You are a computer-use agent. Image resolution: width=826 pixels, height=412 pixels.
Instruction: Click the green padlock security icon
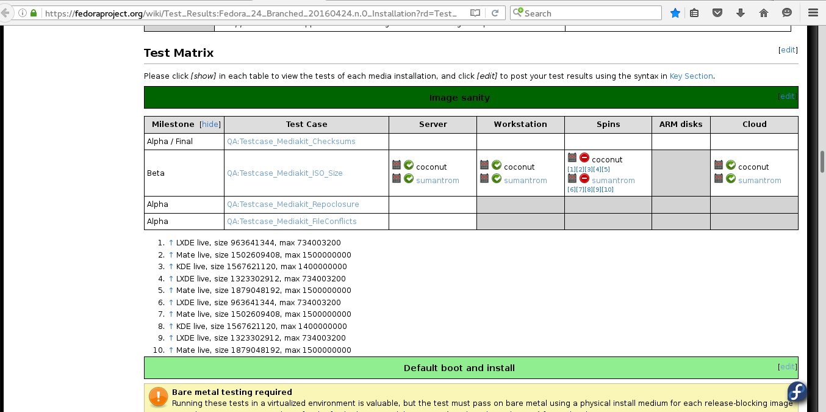coord(34,13)
